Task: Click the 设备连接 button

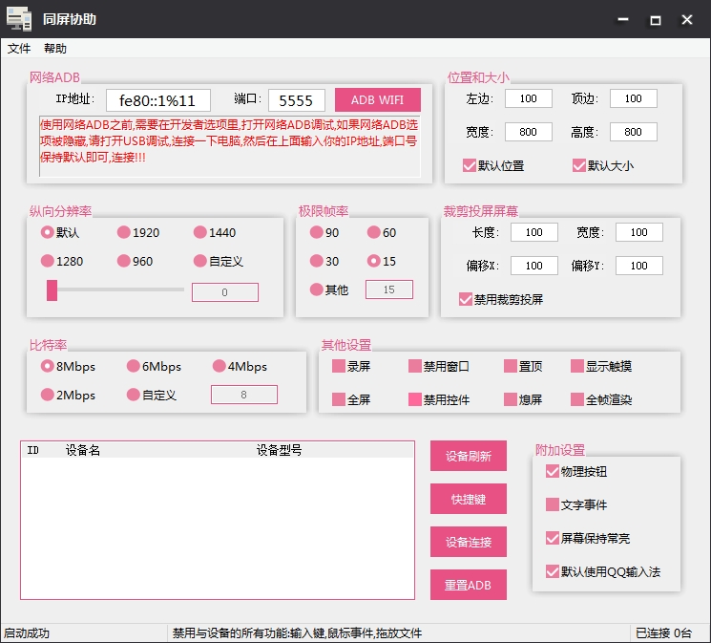Action: coord(468,542)
